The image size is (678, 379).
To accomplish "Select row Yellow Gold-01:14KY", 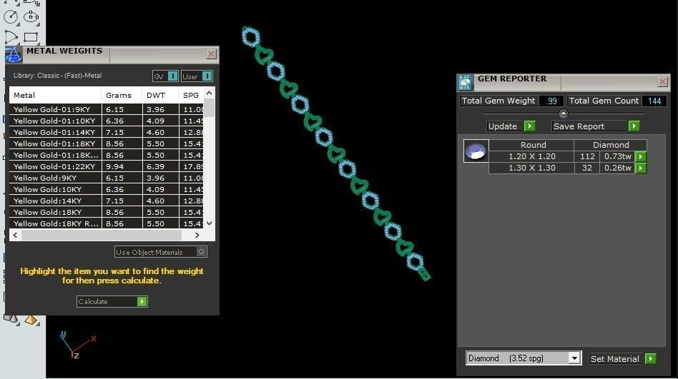I will [x=107, y=132].
